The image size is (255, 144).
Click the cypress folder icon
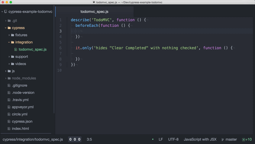coord(9,28)
